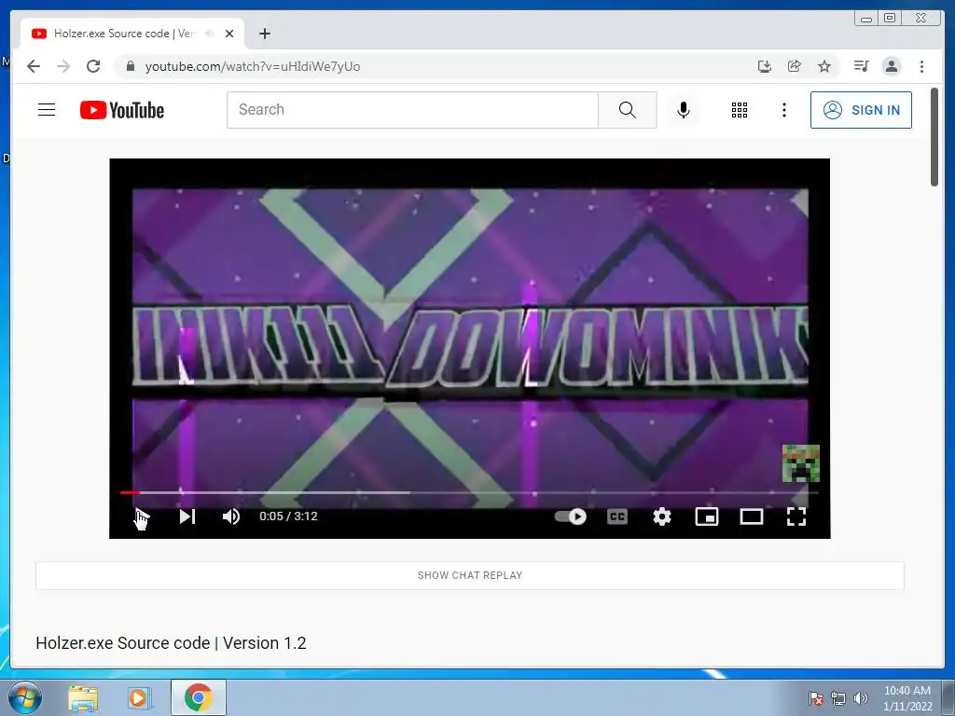Viewport: 955px width, 716px height.
Task: Open the Chrome profile avatar
Action: [x=891, y=66]
